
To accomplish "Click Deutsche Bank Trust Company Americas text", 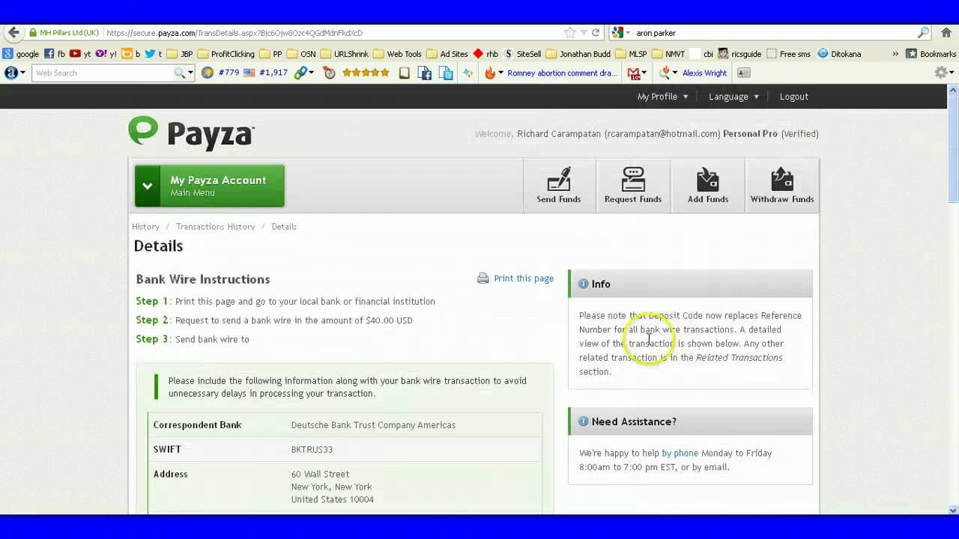I will tap(373, 425).
